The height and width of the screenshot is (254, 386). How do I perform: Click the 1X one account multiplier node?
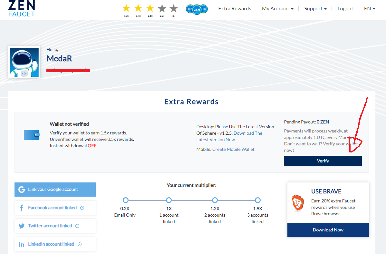click(x=169, y=200)
